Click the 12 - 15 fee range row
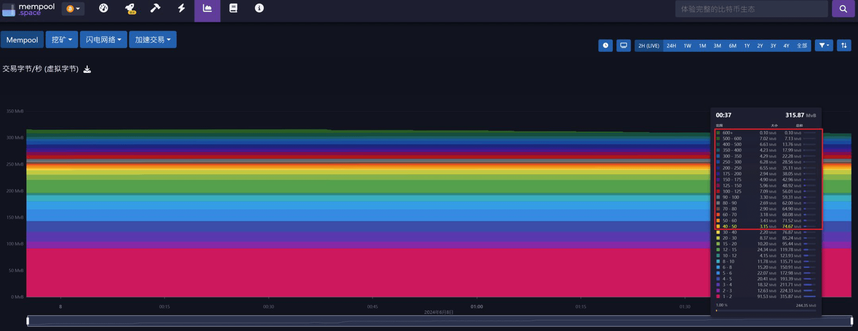858x331 pixels. coord(766,249)
